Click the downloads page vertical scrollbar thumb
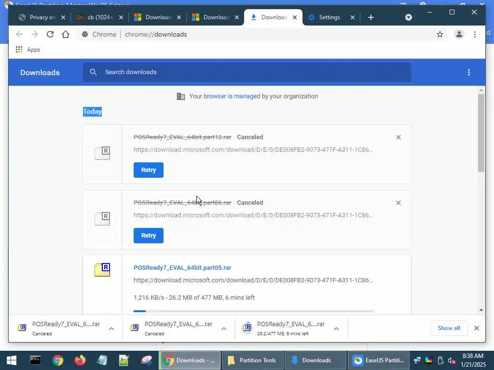The height and width of the screenshot is (370, 494). [481, 133]
